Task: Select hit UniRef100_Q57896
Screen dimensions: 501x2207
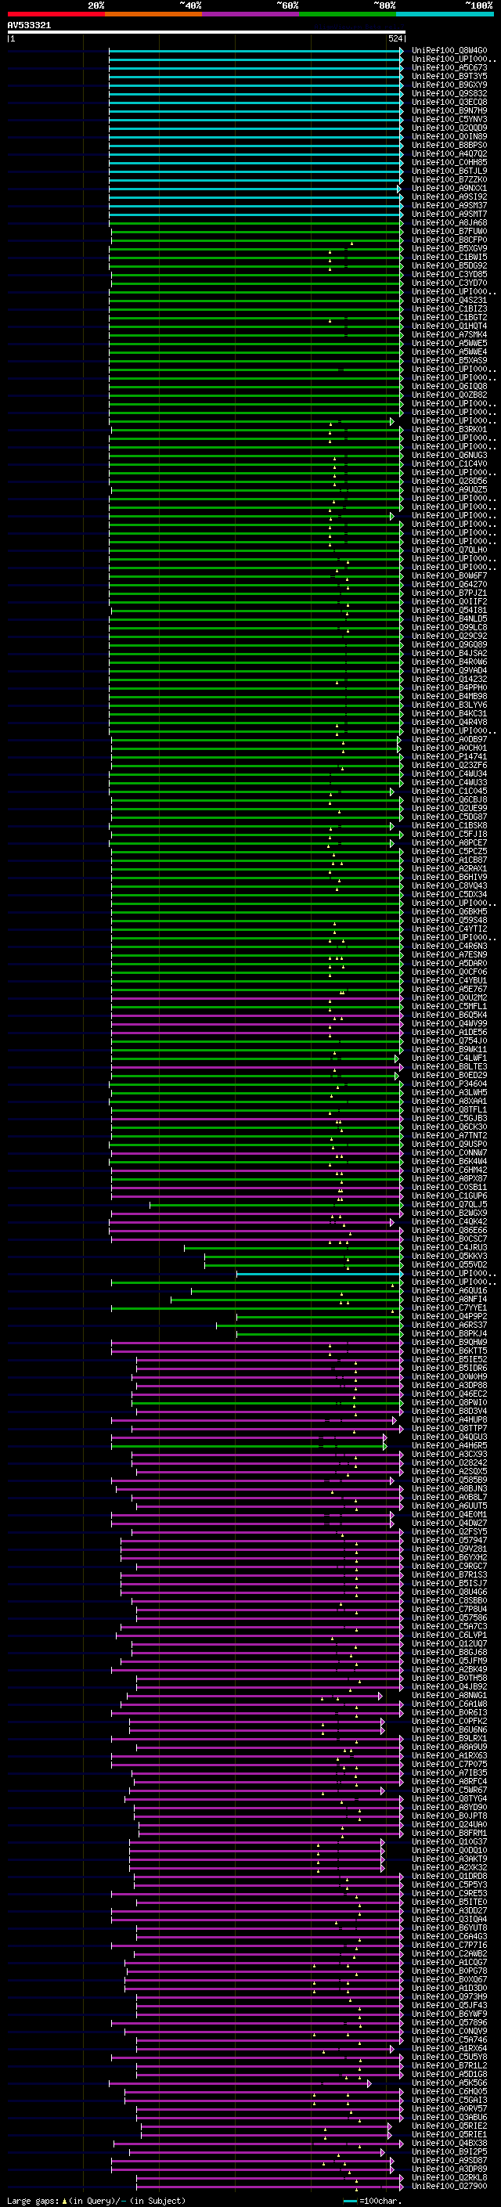Action: tap(449, 2022)
